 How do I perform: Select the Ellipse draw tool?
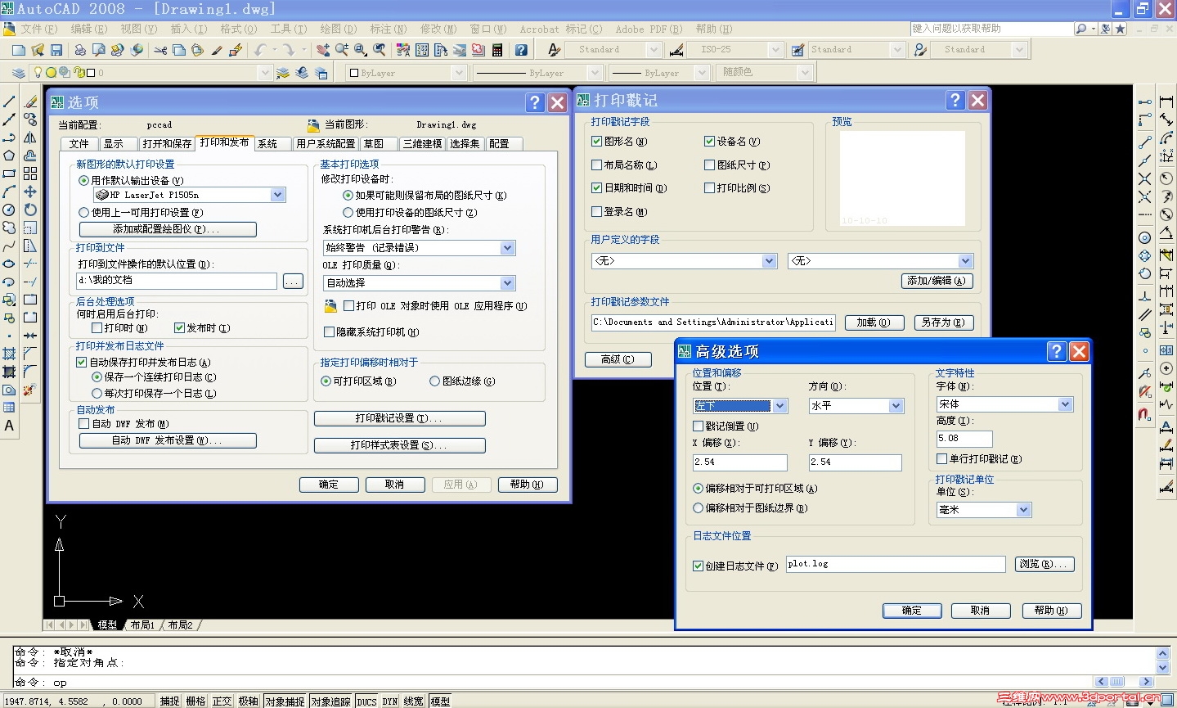[9, 264]
